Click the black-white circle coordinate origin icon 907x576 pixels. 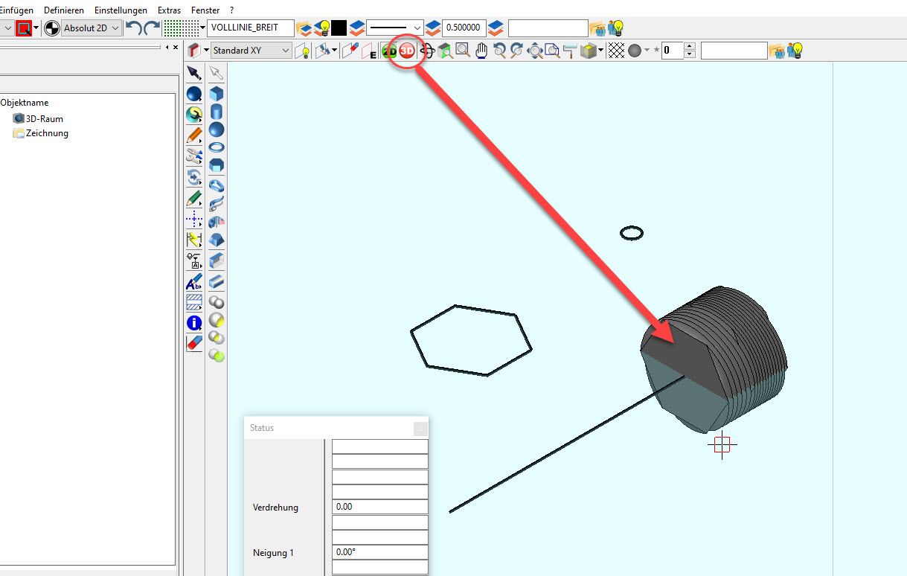52,28
